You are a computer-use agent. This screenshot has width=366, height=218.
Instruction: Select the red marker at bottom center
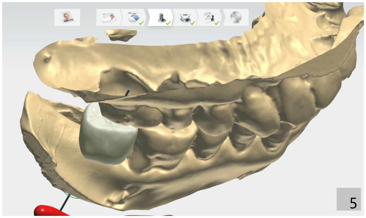point(149,215)
